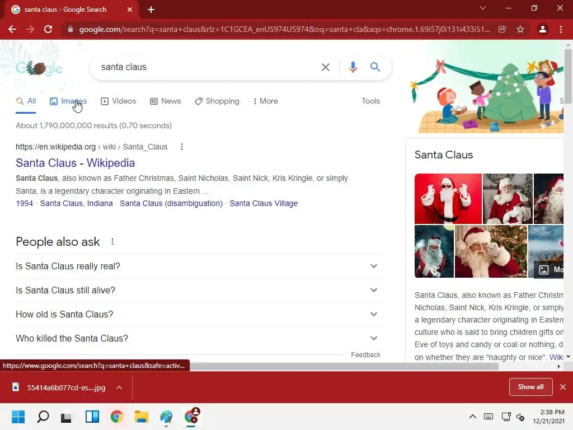Select the All results tab
573x430 pixels.
tap(26, 101)
